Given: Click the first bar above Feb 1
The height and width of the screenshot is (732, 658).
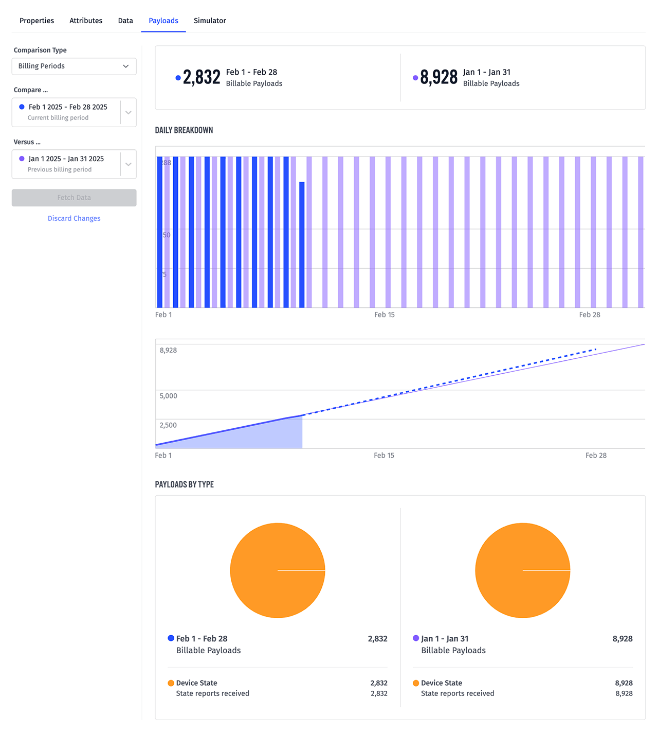Looking at the screenshot, I should (x=160, y=232).
